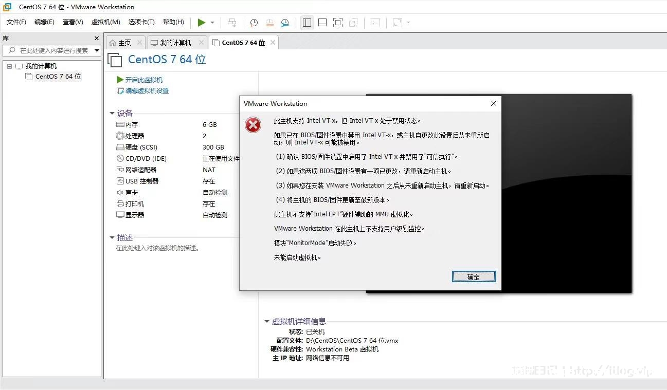Collapse the 描述 section
Image resolution: width=667 pixels, height=390 pixels.
coord(112,238)
